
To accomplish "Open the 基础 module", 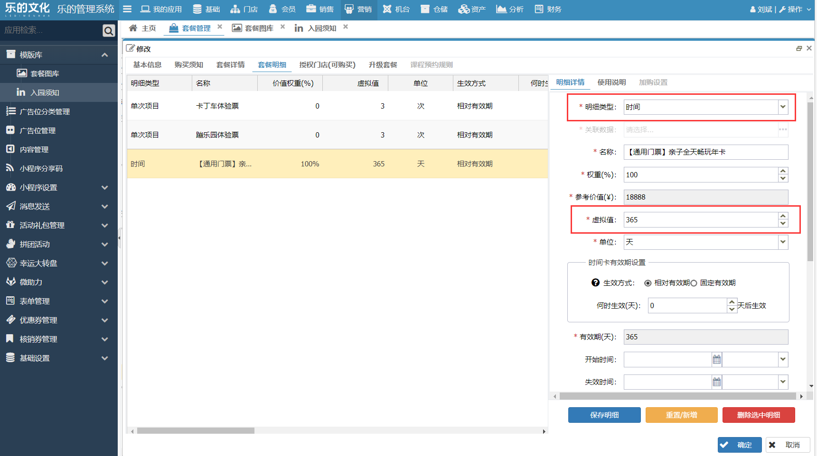I will [x=207, y=9].
